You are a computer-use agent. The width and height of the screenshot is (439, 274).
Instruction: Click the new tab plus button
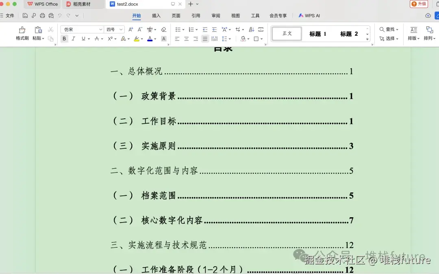(x=191, y=4)
